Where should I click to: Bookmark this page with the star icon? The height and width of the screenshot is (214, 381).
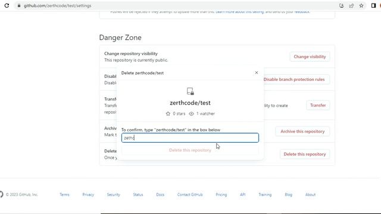361,5
